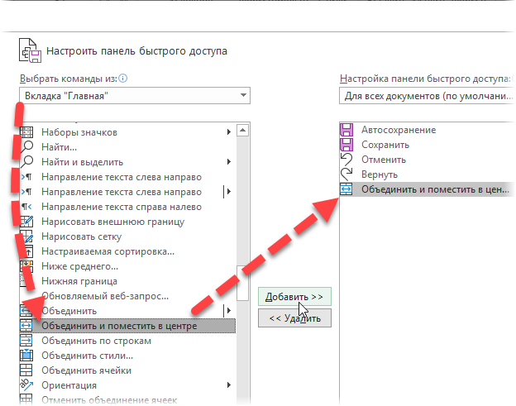Click info icon next to Выбрать команды из
This screenshot has width=516, height=406.
(x=123, y=79)
